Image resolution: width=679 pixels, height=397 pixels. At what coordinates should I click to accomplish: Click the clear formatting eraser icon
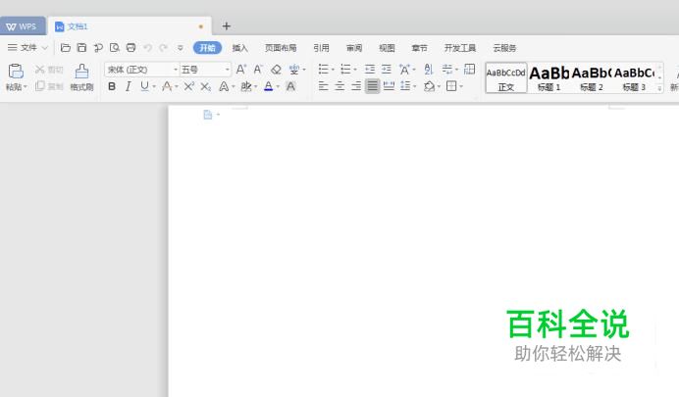coord(276,70)
